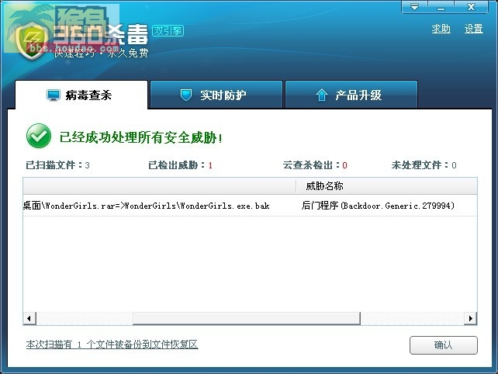Click the blue shield icon on 实时防护 tab
The height and width of the screenshot is (374, 498).
click(x=186, y=95)
